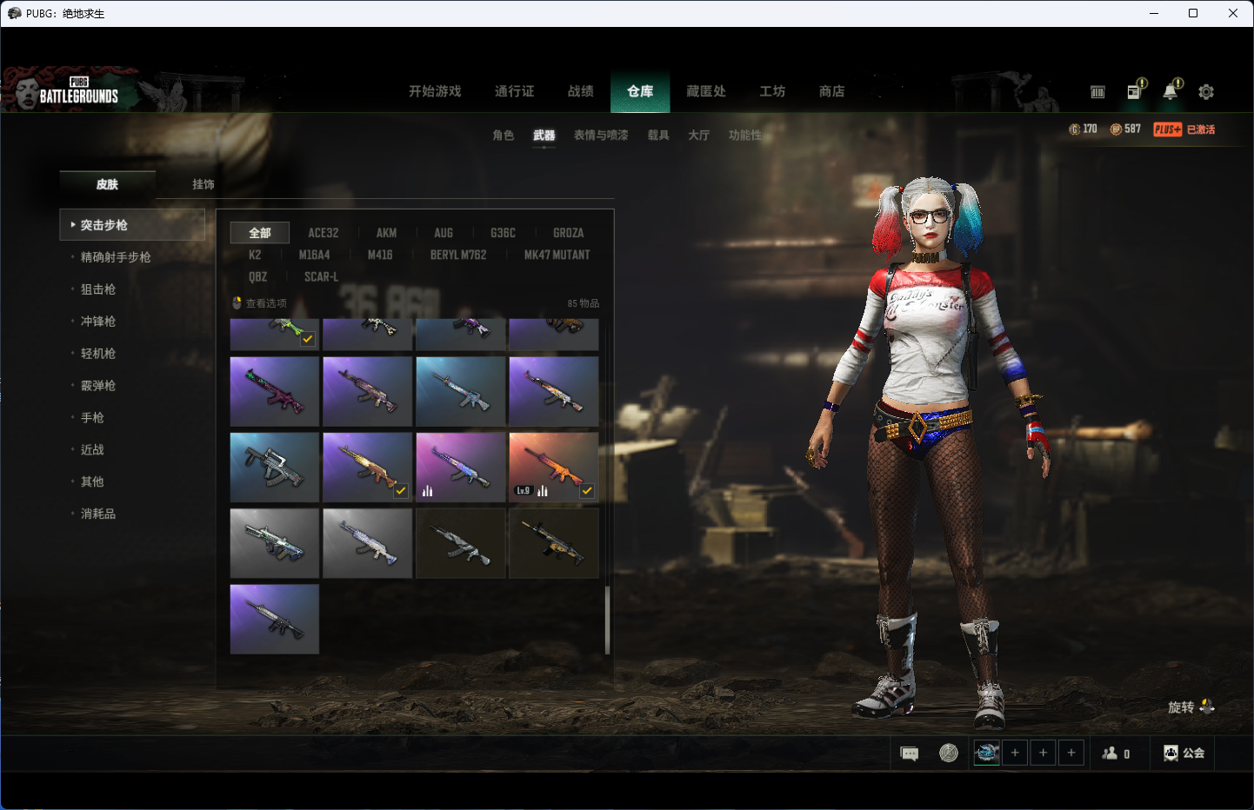This screenshot has height=810, width=1254.
Task: Open the friends list icon showing 0
Action: [x=1116, y=754]
